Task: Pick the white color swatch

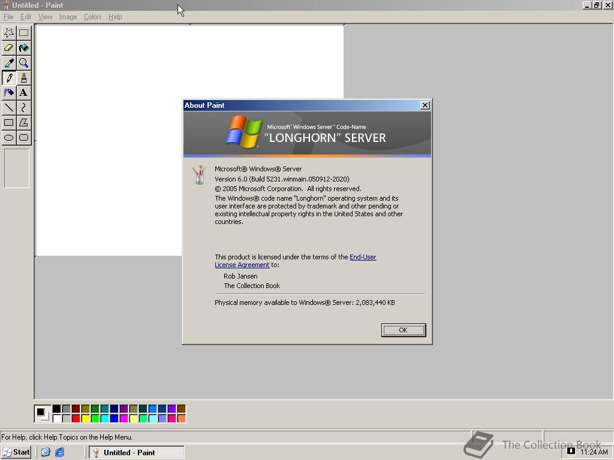Action: 57,419
